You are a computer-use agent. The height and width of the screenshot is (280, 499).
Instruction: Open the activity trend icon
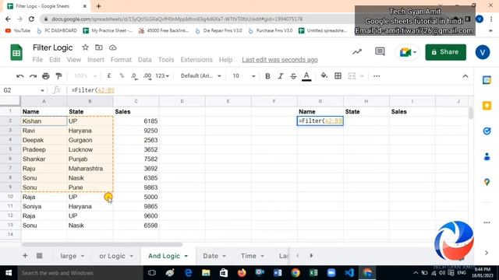pos(357,52)
